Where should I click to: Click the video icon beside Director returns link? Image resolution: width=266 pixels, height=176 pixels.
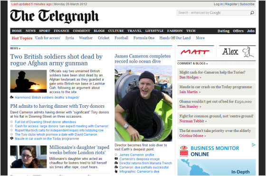tap(116, 163)
